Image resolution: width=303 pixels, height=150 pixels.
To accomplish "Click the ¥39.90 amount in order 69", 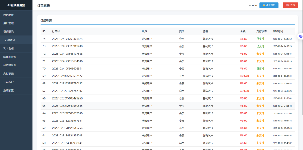I will pyautogui.click(x=244, y=76).
